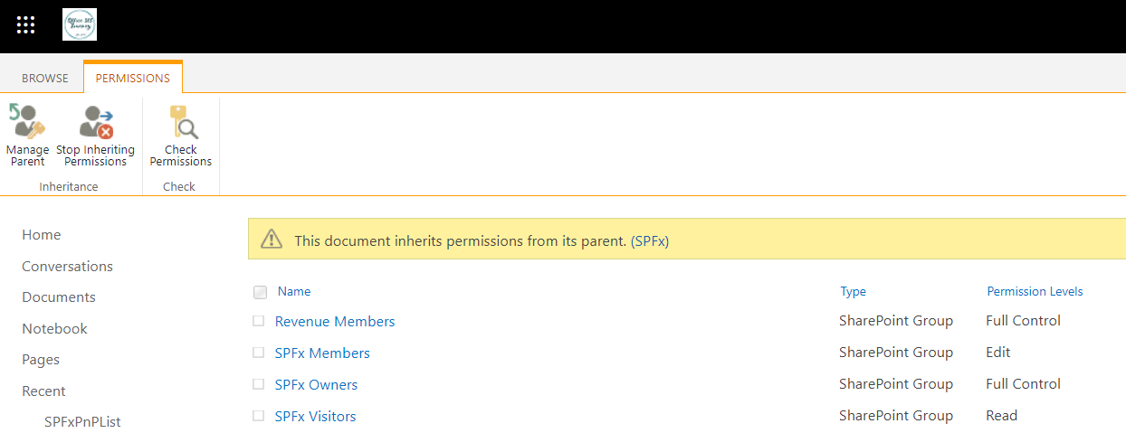
Task: Sort by the Name column header
Action: (294, 291)
